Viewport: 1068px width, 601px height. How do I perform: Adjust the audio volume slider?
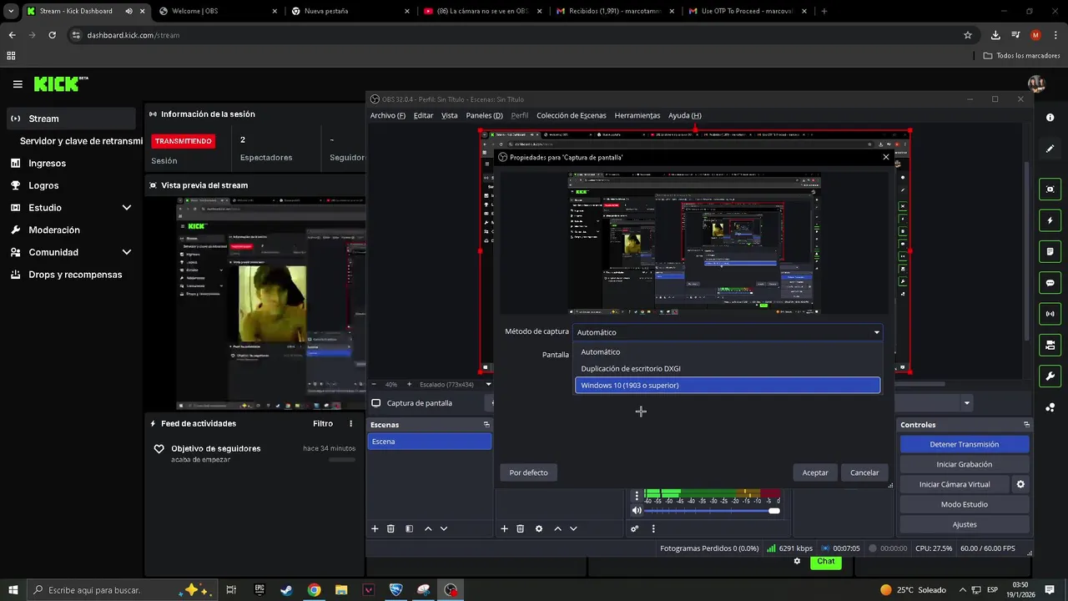(x=713, y=510)
